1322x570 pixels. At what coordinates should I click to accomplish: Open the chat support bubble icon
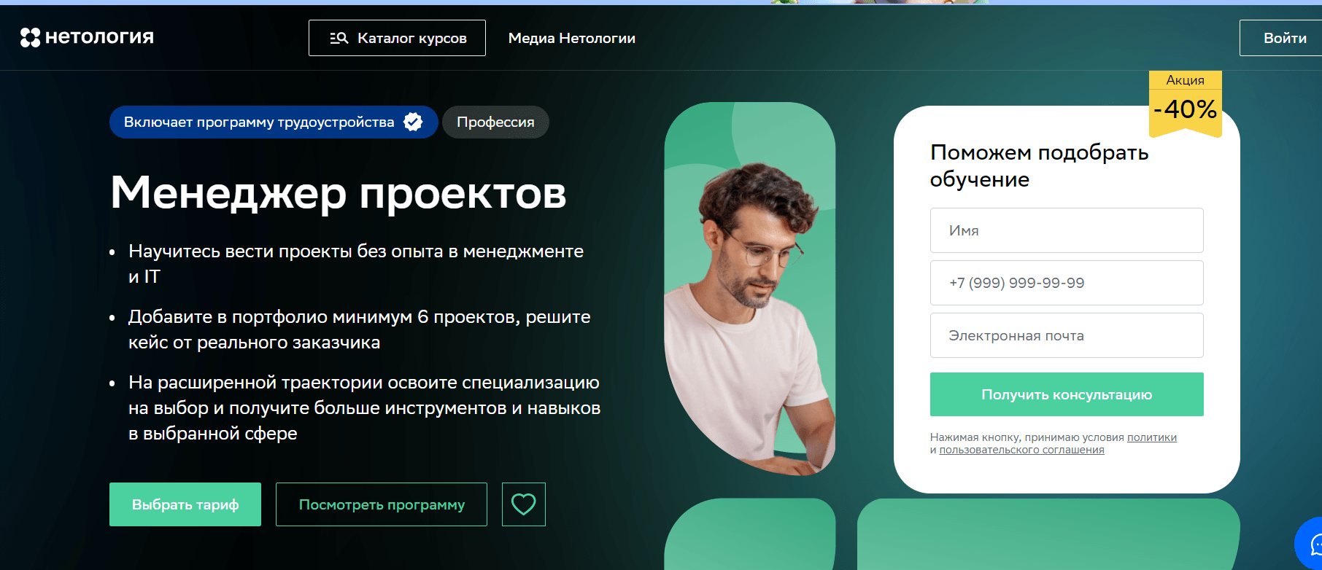[1310, 543]
